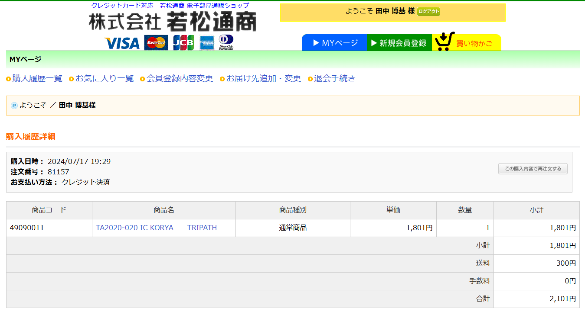585x318 pixels.
Task: Click the American Express logo
Action: 207,43
